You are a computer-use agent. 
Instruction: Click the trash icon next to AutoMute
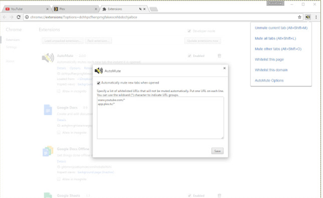click(x=219, y=56)
